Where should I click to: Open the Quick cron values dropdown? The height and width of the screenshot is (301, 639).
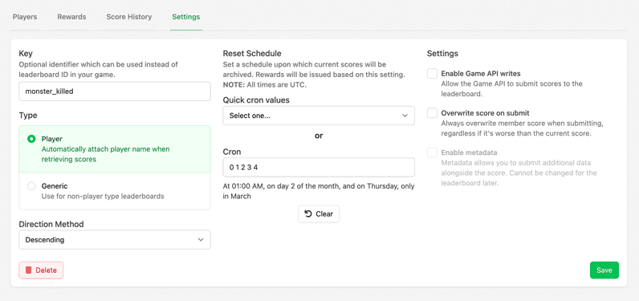coord(319,116)
